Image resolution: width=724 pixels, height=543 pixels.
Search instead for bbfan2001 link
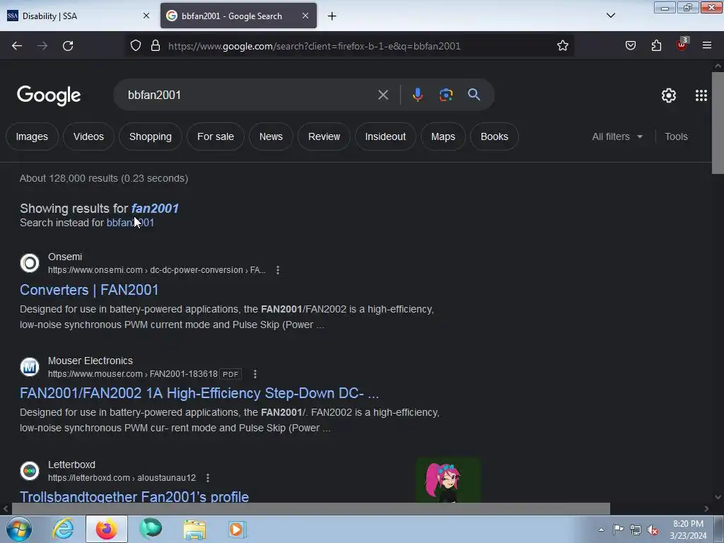(130, 223)
